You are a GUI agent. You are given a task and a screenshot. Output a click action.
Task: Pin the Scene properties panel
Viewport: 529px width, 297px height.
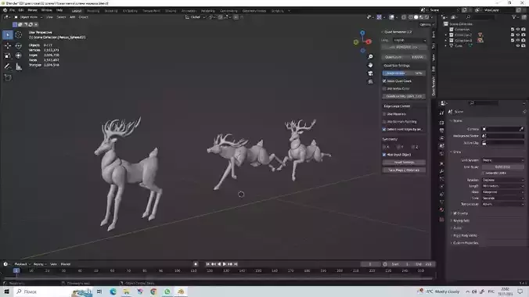524,112
